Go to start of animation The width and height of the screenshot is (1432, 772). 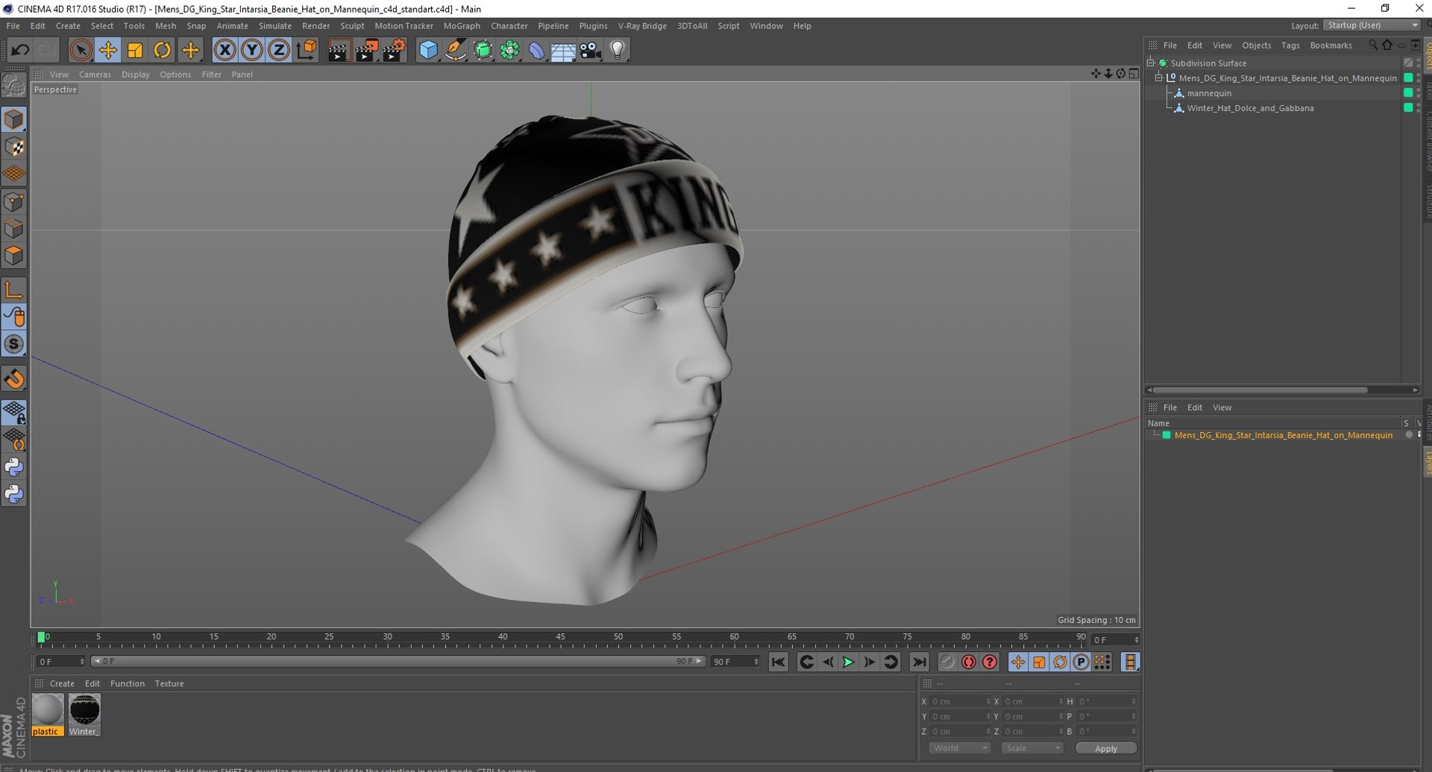(x=778, y=662)
